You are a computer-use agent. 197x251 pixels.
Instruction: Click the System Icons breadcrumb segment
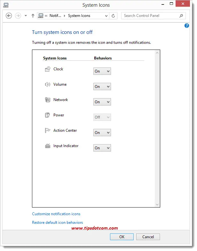79,16
